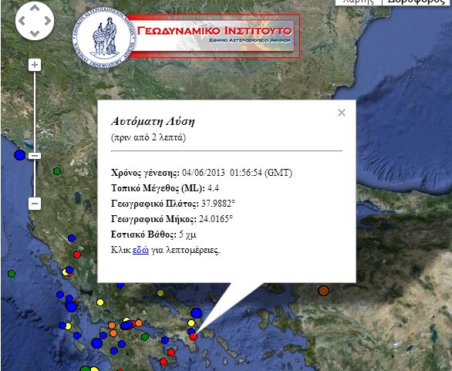Click the zoom slider handle on the track

click(x=35, y=156)
